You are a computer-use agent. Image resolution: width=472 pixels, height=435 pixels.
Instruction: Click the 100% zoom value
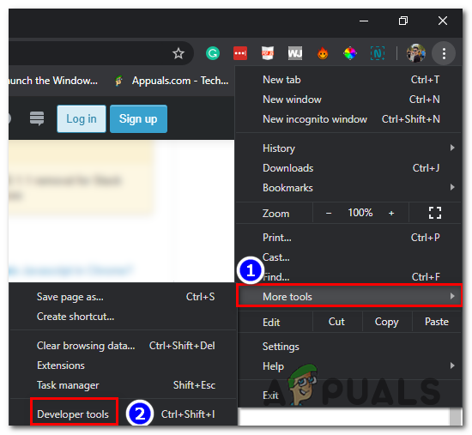coord(360,213)
